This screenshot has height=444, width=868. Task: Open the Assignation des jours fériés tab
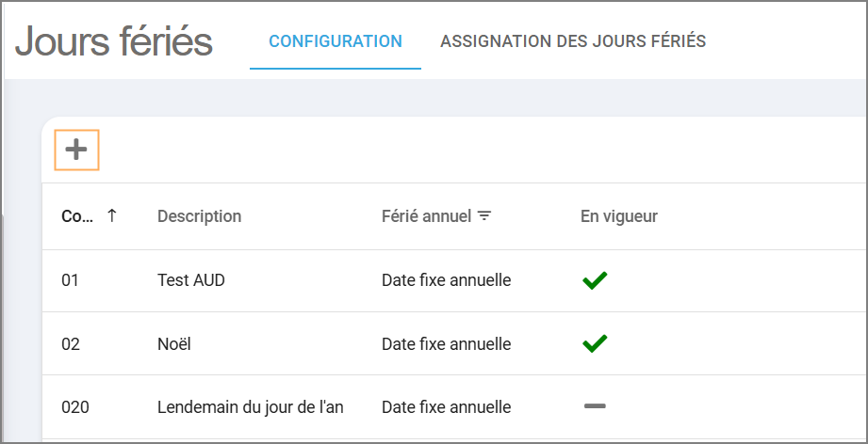573,41
